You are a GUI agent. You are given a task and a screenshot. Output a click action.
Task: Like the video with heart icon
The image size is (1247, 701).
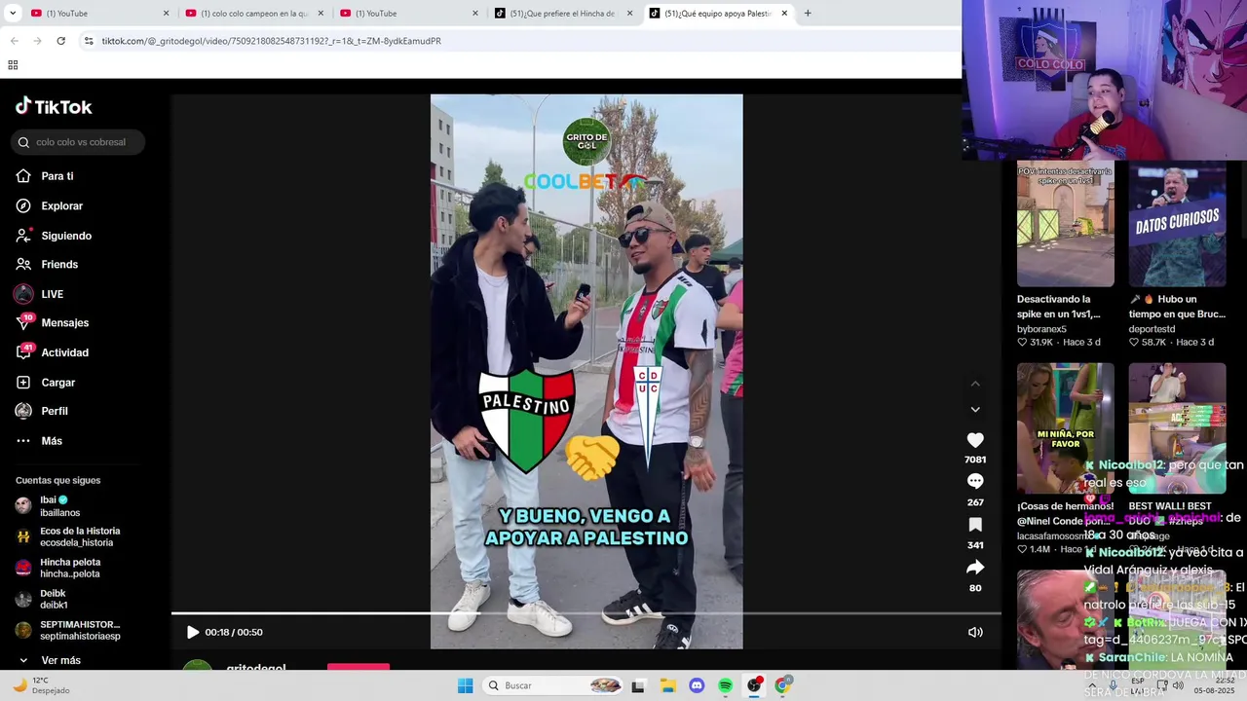tap(975, 440)
